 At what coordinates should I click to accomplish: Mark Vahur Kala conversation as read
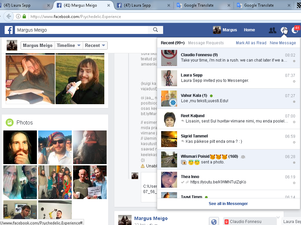pyautogui.click(x=294, y=102)
